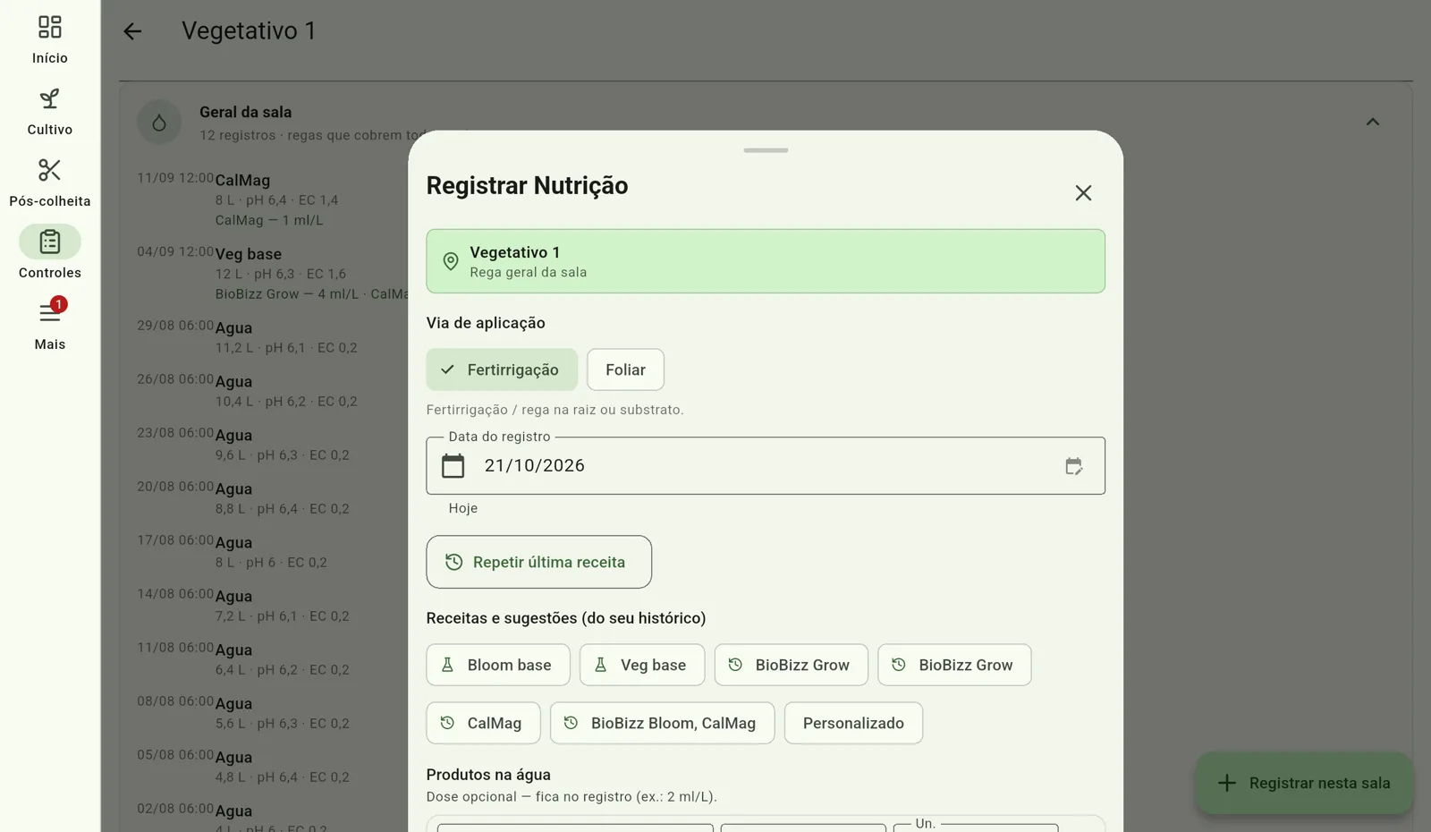Open the Un. unit dropdown
This screenshot has width=1431, height=832.
coord(976,827)
